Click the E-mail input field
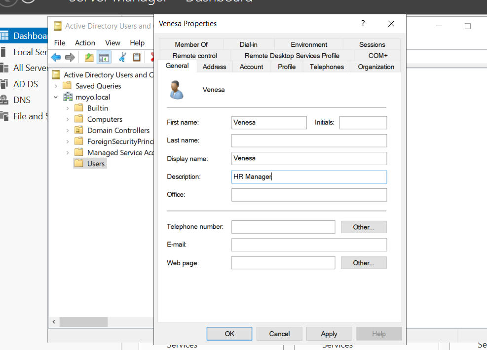The height and width of the screenshot is (350, 487). (x=309, y=245)
